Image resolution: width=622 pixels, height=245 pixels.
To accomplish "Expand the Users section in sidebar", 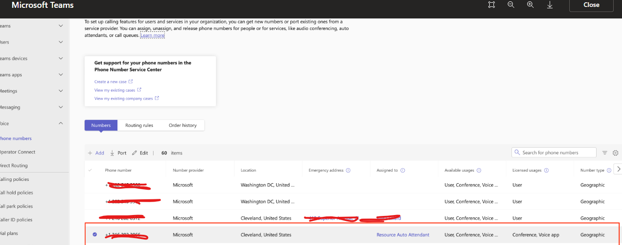I will 61,42.
